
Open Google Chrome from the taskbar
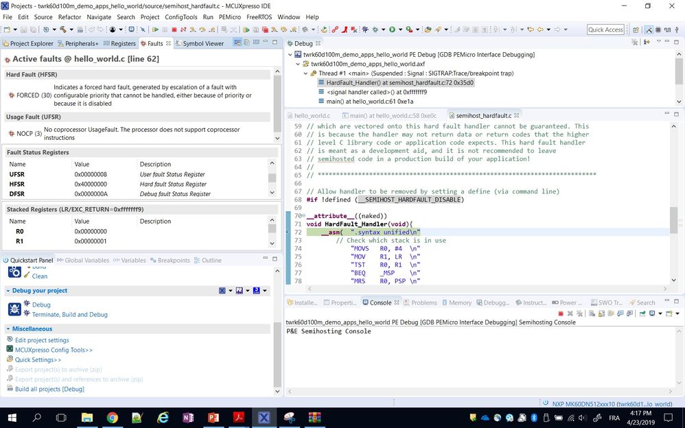(113, 417)
